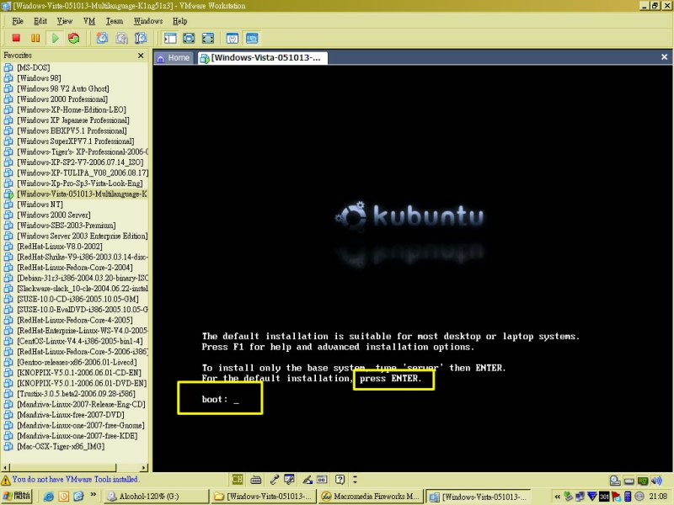Image resolution: width=674 pixels, height=505 pixels.
Task: Click the sound device icon in VMware status bar
Action: (x=656, y=481)
